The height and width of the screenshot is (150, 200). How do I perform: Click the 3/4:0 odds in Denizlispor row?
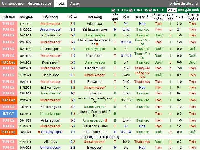pyautogui.click(x=126, y=75)
